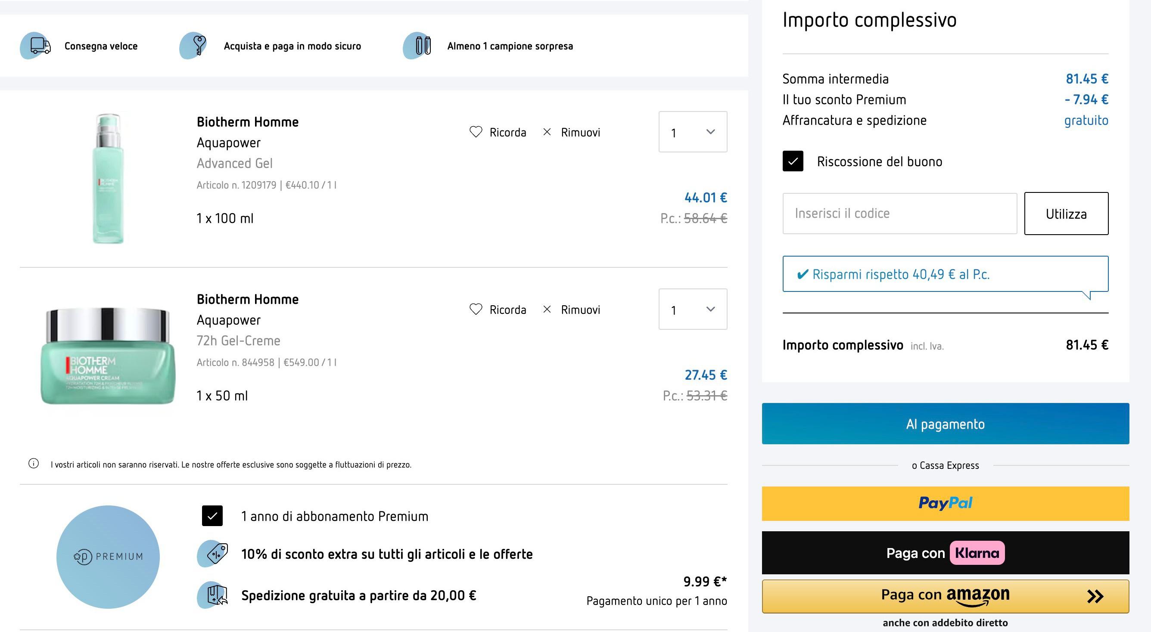1151x632 pixels.
Task: Click the free shipping box icon
Action: pyautogui.click(x=214, y=595)
